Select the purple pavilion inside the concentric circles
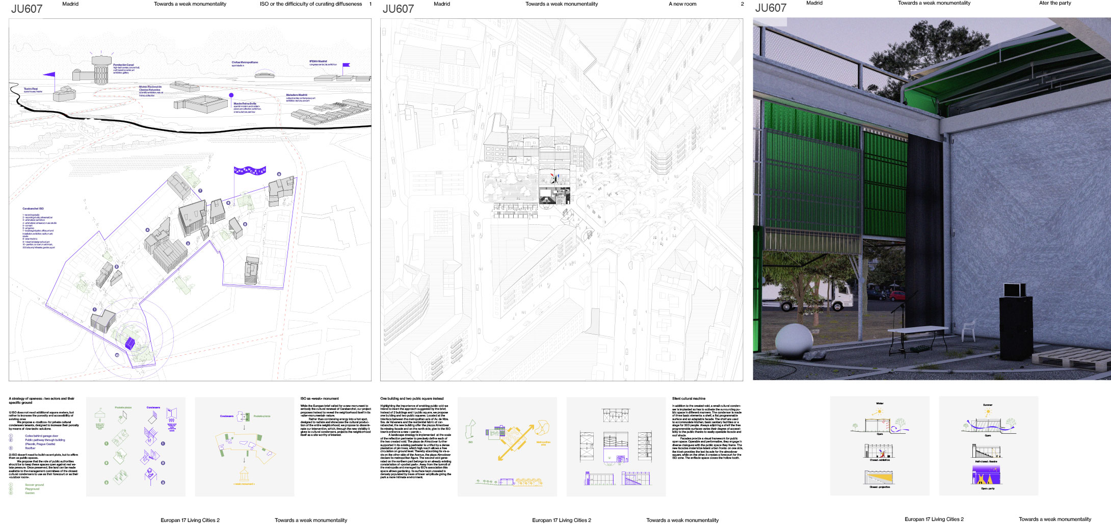 (x=131, y=343)
